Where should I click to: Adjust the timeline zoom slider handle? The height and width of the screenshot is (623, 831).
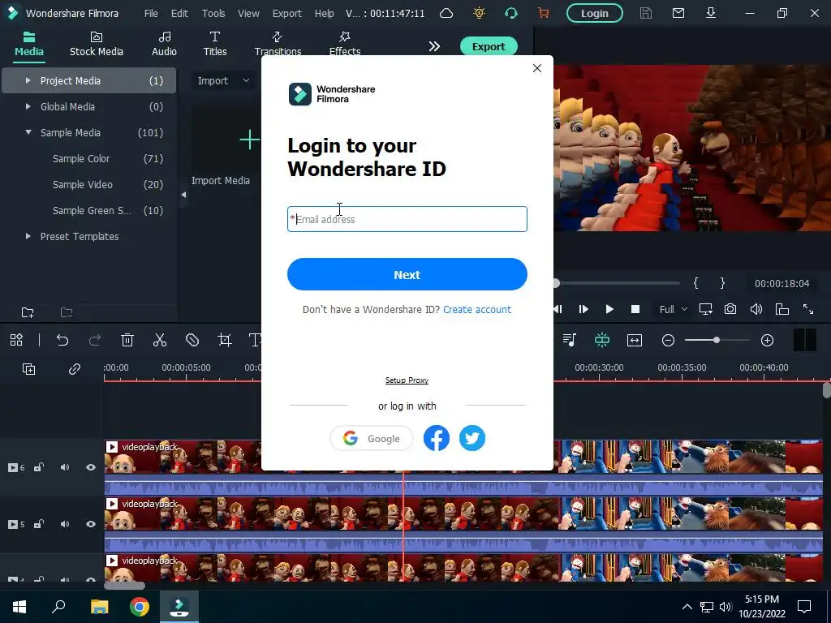click(717, 340)
